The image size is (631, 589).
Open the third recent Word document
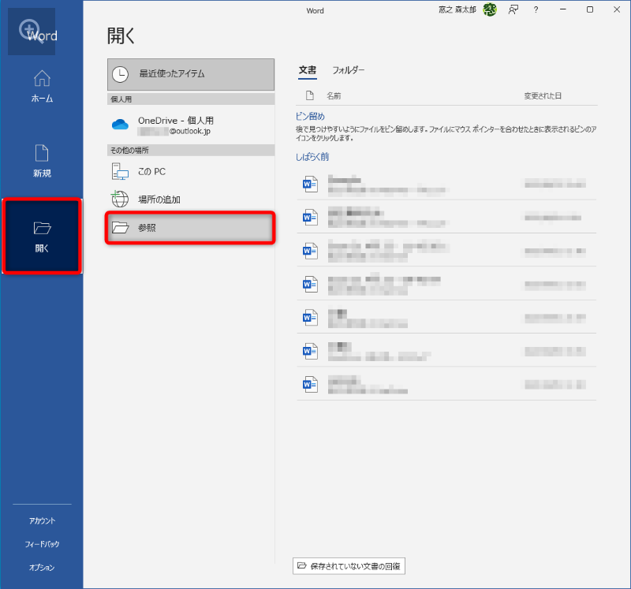click(x=446, y=251)
